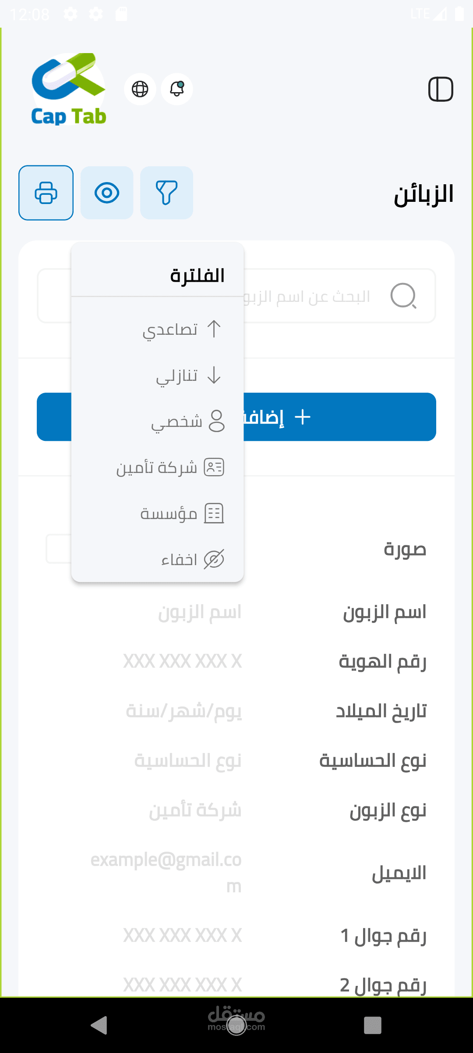Choose اخفاء hide option in filter menu
This screenshot has width=473, height=1053.
192,559
